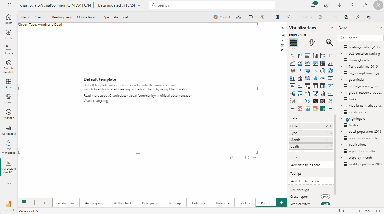The image size is (384, 214).
Task: Choose the funnel chart visual
Action: 307,71
